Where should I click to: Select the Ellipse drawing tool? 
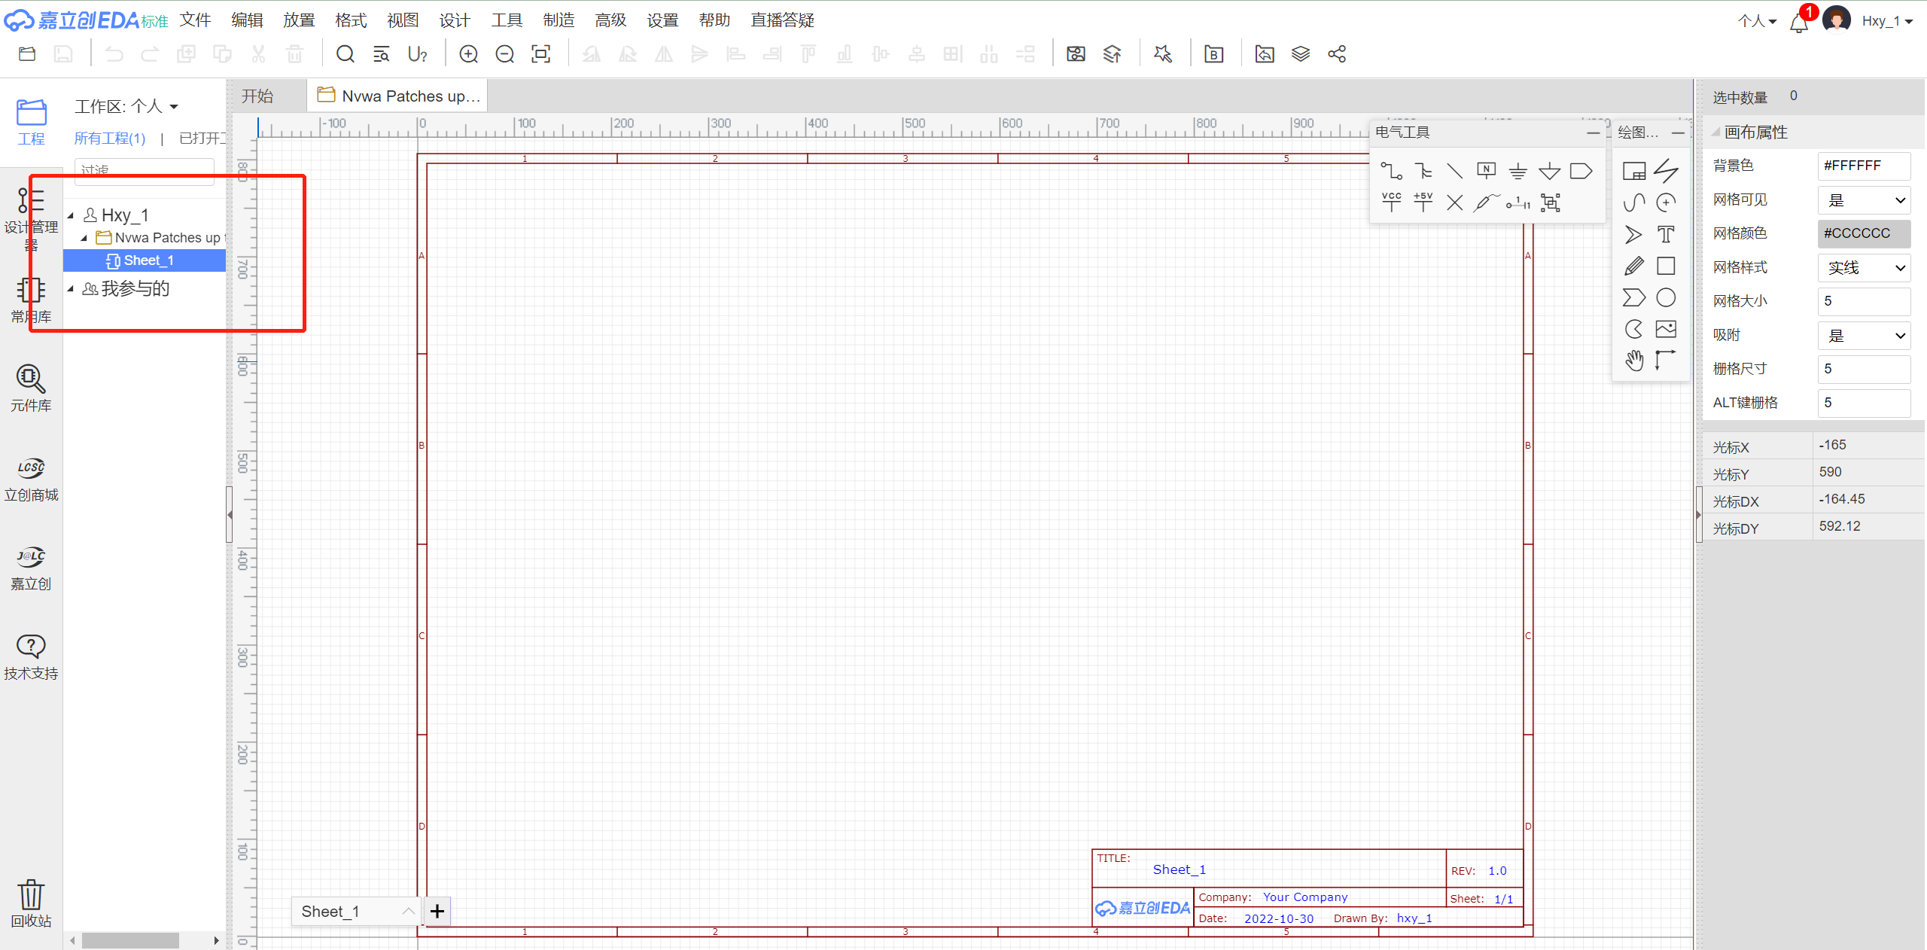[x=1666, y=298]
